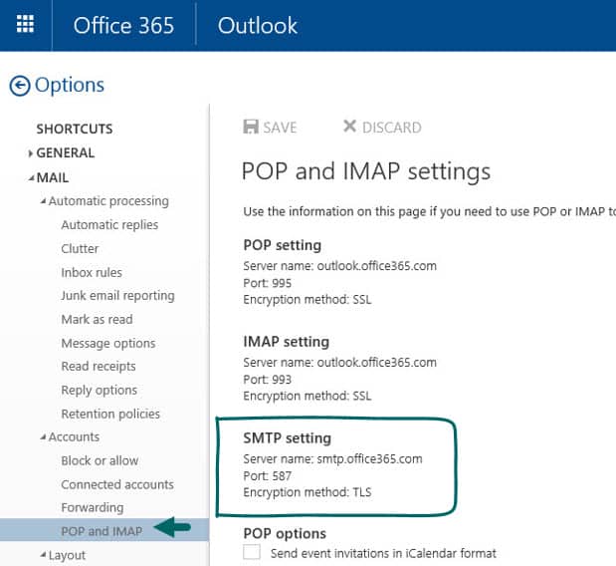Click the POP and IMAP settings heading
Image resolution: width=616 pixels, height=566 pixels.
coord(366,171)
